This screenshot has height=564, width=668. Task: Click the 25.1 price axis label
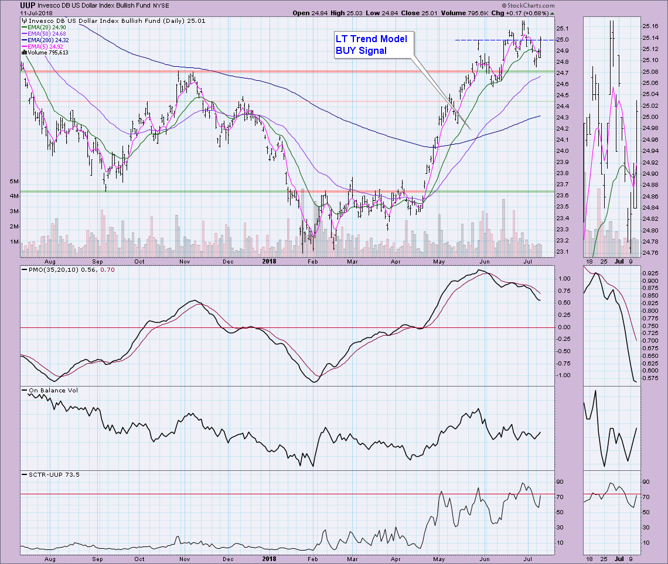[563, 29]
